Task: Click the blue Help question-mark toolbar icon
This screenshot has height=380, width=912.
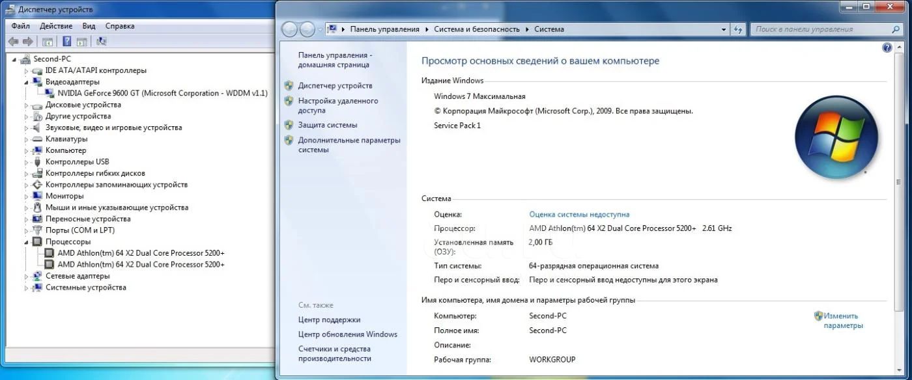Action: click(66, 42)
